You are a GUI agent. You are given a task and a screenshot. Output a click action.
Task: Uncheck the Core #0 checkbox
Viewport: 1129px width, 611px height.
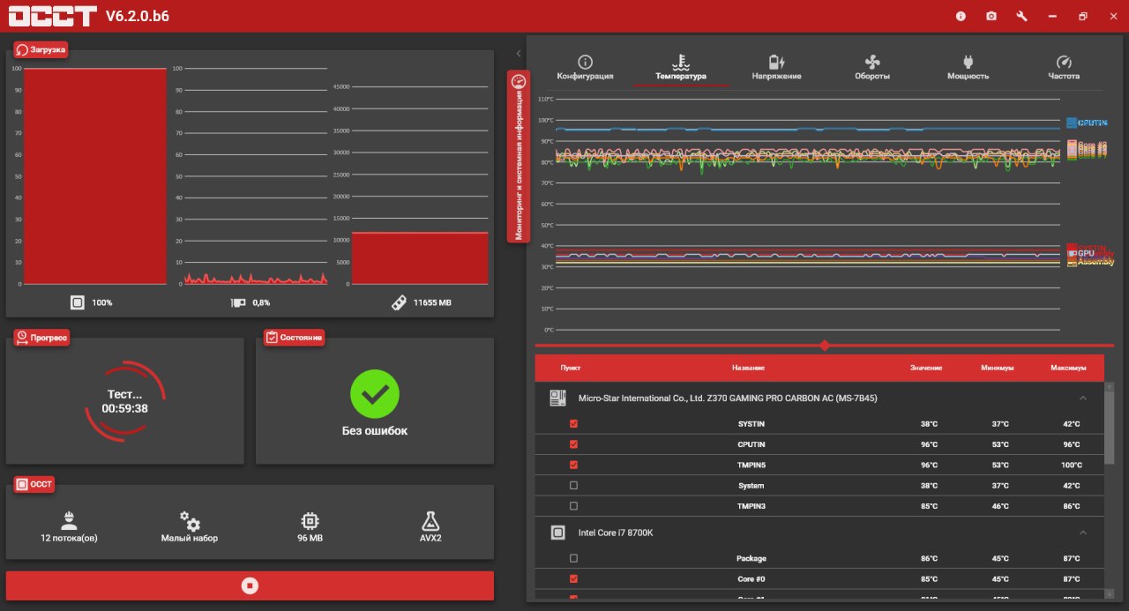coord(574,579)
